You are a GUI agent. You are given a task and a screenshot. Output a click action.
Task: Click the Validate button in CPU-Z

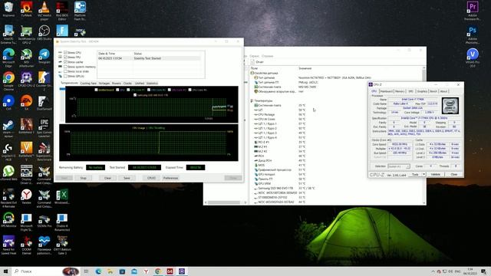(436, 174)
